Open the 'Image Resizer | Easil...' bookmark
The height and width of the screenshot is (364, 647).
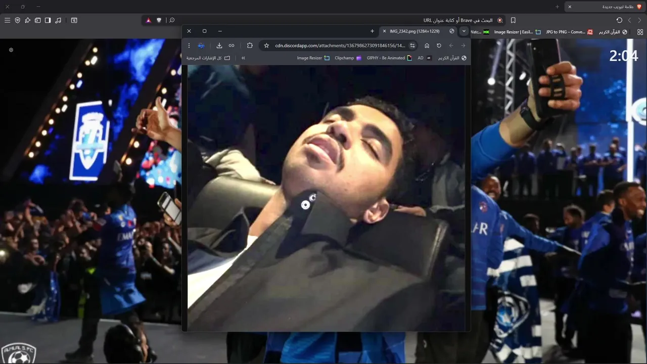click(517, 32)
